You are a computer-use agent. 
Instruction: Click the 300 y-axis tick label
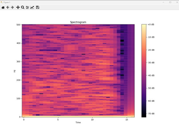pyautogui.click(x=18, y=62)
